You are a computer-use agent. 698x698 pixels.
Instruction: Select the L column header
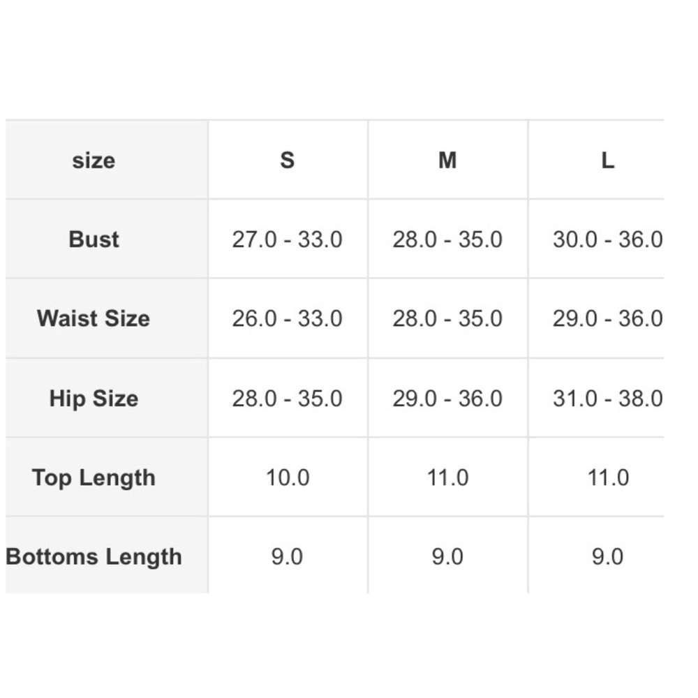(607, 161)
